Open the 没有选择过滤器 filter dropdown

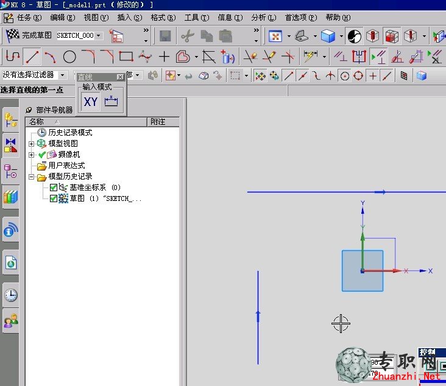click(x=62, y=75)
